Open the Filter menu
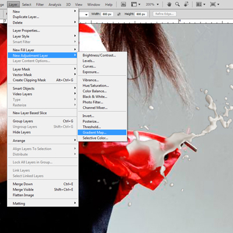Viewport: 233px width, 233px height. click(40, 4)
